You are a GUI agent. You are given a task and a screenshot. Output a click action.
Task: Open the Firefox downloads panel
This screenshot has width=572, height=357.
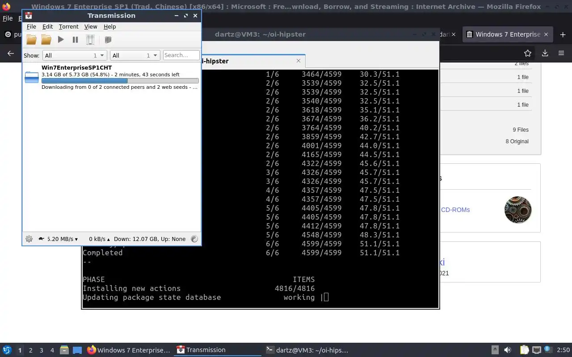click(545, 53)
